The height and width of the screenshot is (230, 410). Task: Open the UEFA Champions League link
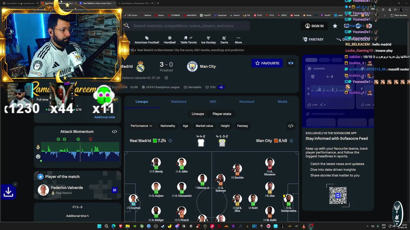tap(160, 87)
